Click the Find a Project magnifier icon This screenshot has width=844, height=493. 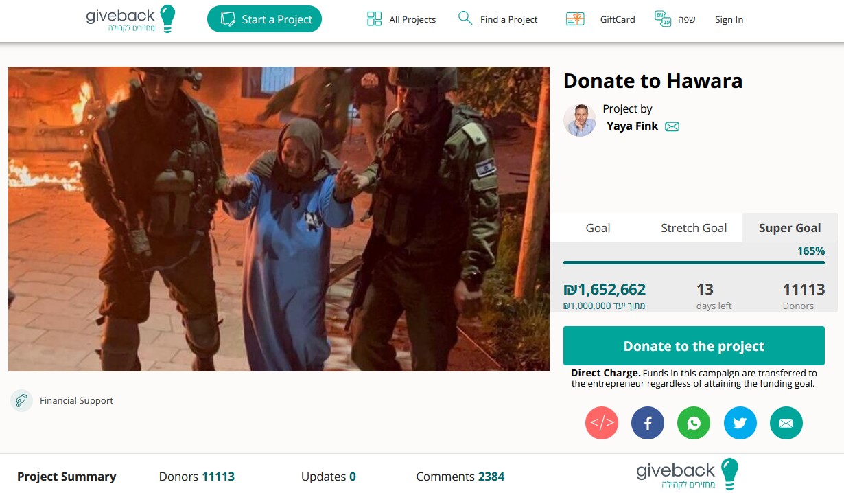coord(465,19)
